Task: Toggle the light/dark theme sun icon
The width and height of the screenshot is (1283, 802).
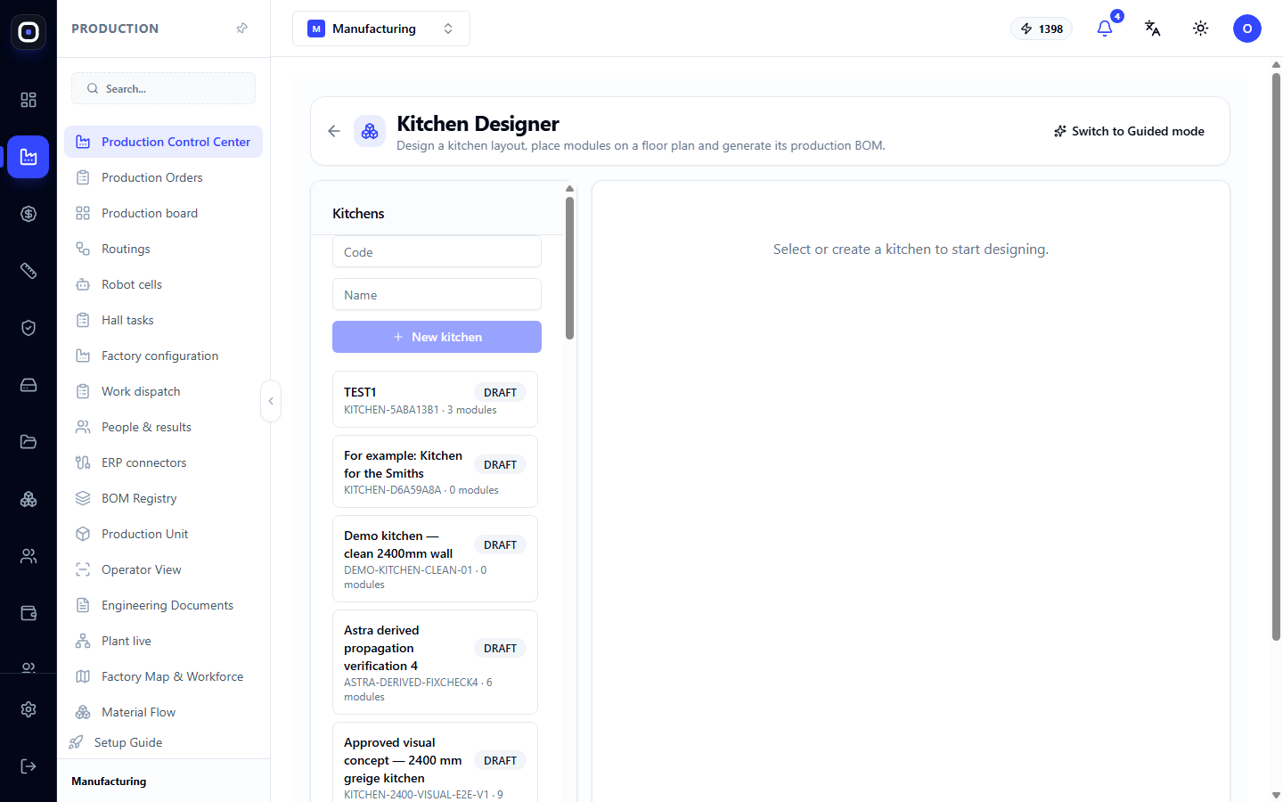Action: click(x=1201, y=29)
